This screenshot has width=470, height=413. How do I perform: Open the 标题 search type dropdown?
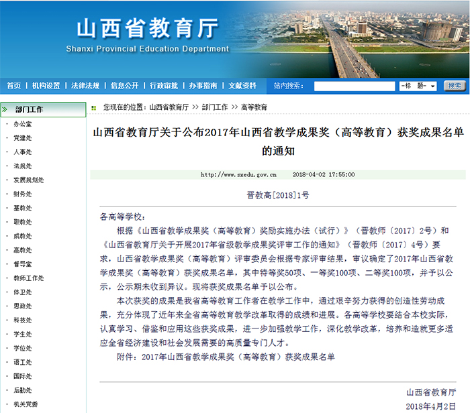(418, 86)
